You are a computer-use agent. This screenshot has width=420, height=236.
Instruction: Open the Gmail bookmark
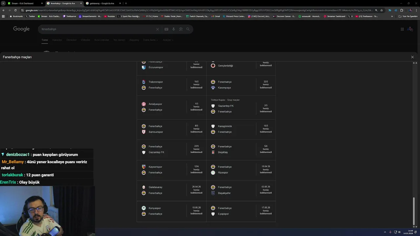coord(216,16)
